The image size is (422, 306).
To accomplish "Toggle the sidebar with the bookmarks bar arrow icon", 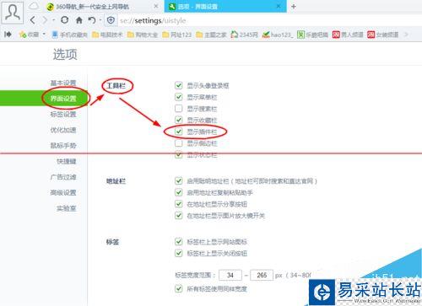I will click(x=8, y=35).
